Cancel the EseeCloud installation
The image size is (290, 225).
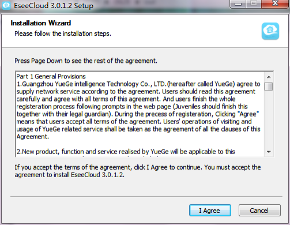pos(259,211)
